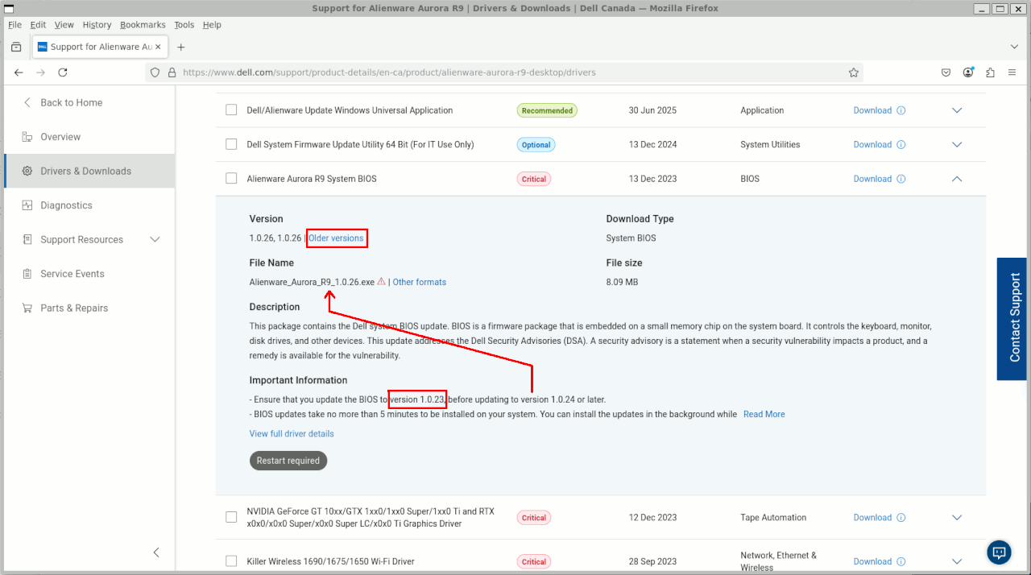Viewport: 1031px width, 575px height.
Task: Click info icon for Killer Wireless download
Action: click(901, 561)
